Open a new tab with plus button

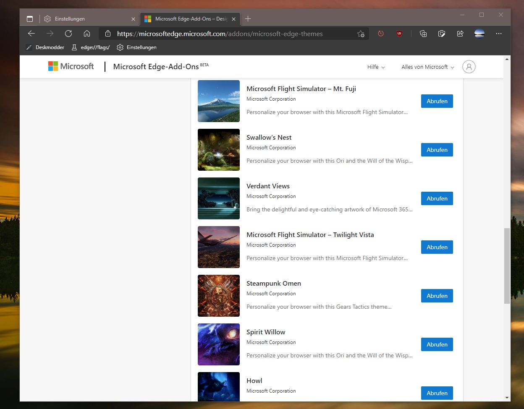[x=248, y=19]
